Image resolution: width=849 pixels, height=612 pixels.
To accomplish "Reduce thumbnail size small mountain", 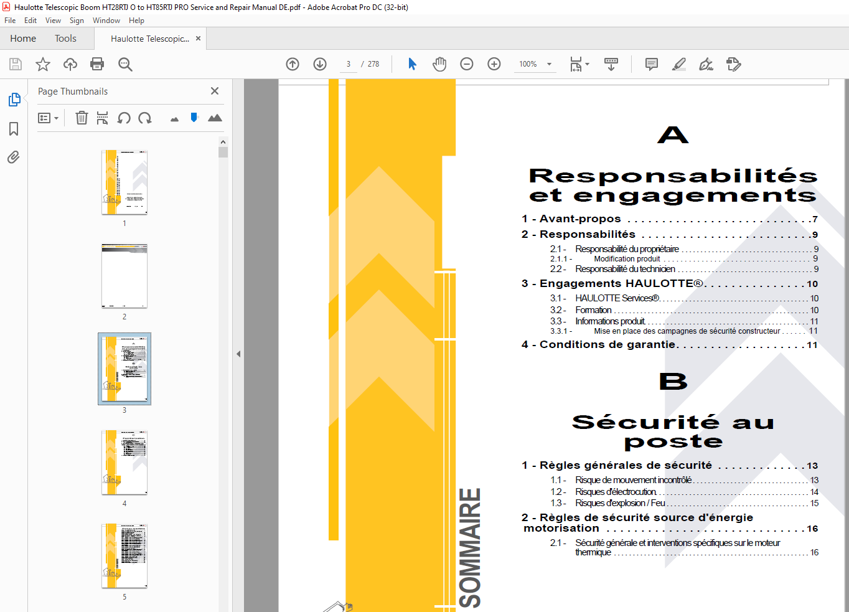I will [174, 119].
